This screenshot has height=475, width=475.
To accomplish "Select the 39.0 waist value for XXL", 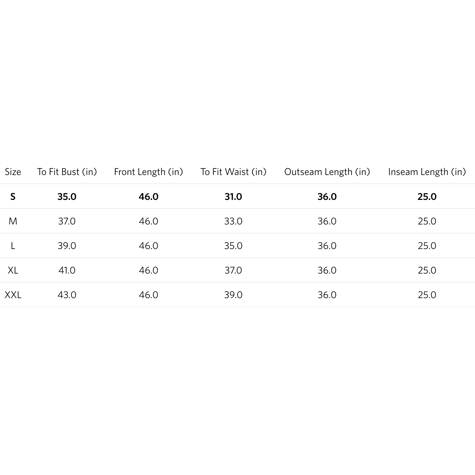I will coord(233,295).
